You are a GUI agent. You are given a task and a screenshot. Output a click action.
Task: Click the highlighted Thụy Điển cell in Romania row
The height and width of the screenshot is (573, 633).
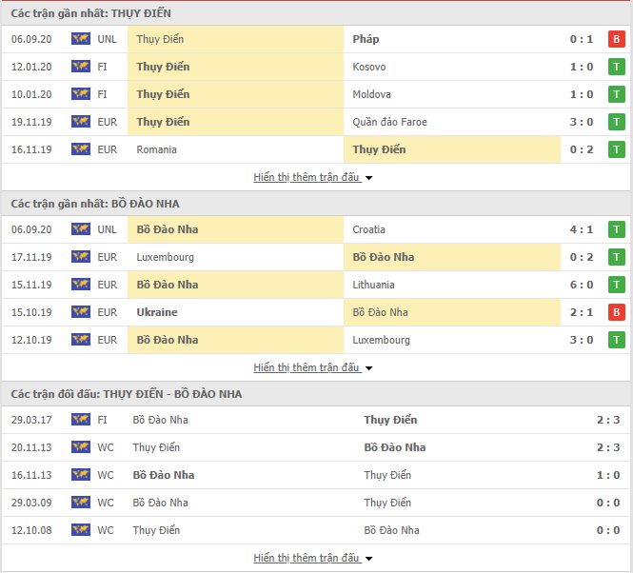click(452, 149)
